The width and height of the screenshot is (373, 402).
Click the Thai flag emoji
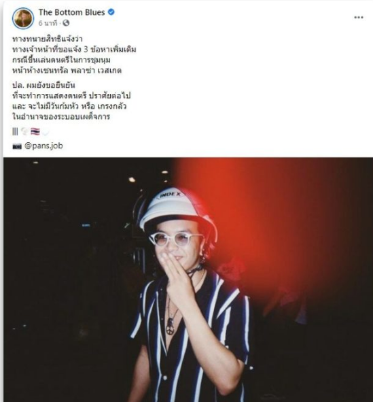pyautogui.click(x=35, y=132)
